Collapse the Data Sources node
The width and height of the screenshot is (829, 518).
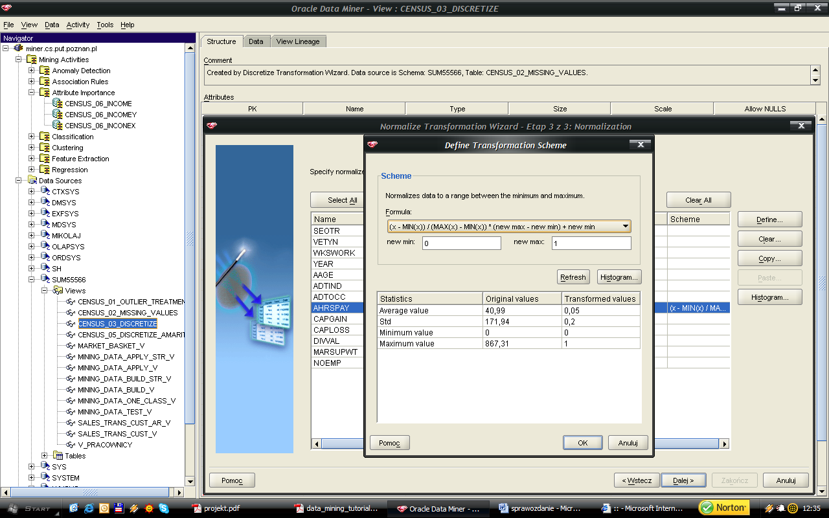click(19, 181)
